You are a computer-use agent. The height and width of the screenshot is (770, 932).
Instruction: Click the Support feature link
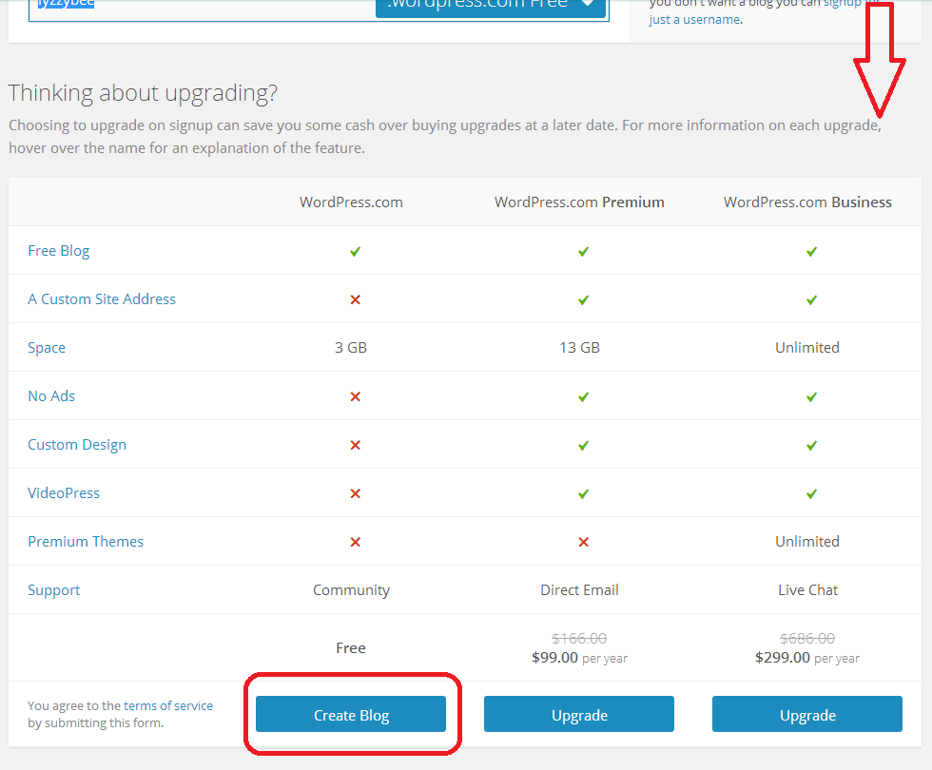tap(54, 590)
